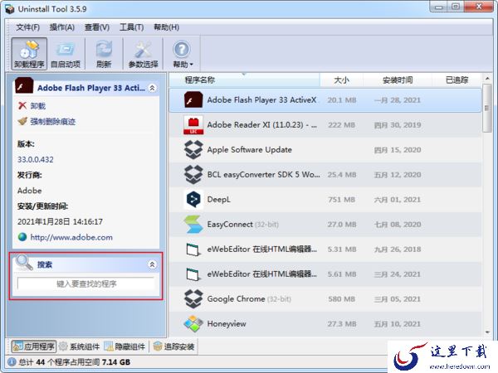Click the magnifier search icon
The image size is (498, 373).
[x=24, y=263]
